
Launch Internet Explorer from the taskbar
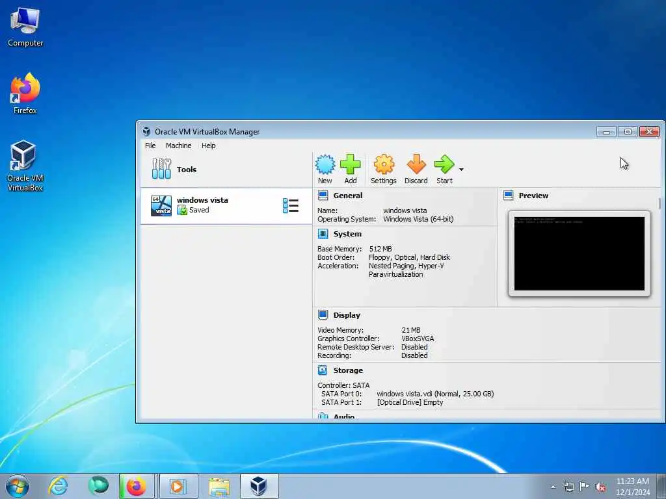[58, 486]
